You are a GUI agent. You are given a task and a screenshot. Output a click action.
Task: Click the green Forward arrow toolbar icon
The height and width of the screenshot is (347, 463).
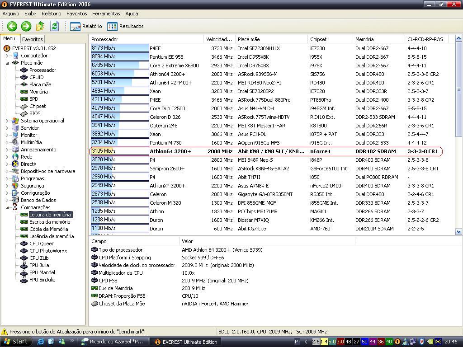click(x=26, y=26)
